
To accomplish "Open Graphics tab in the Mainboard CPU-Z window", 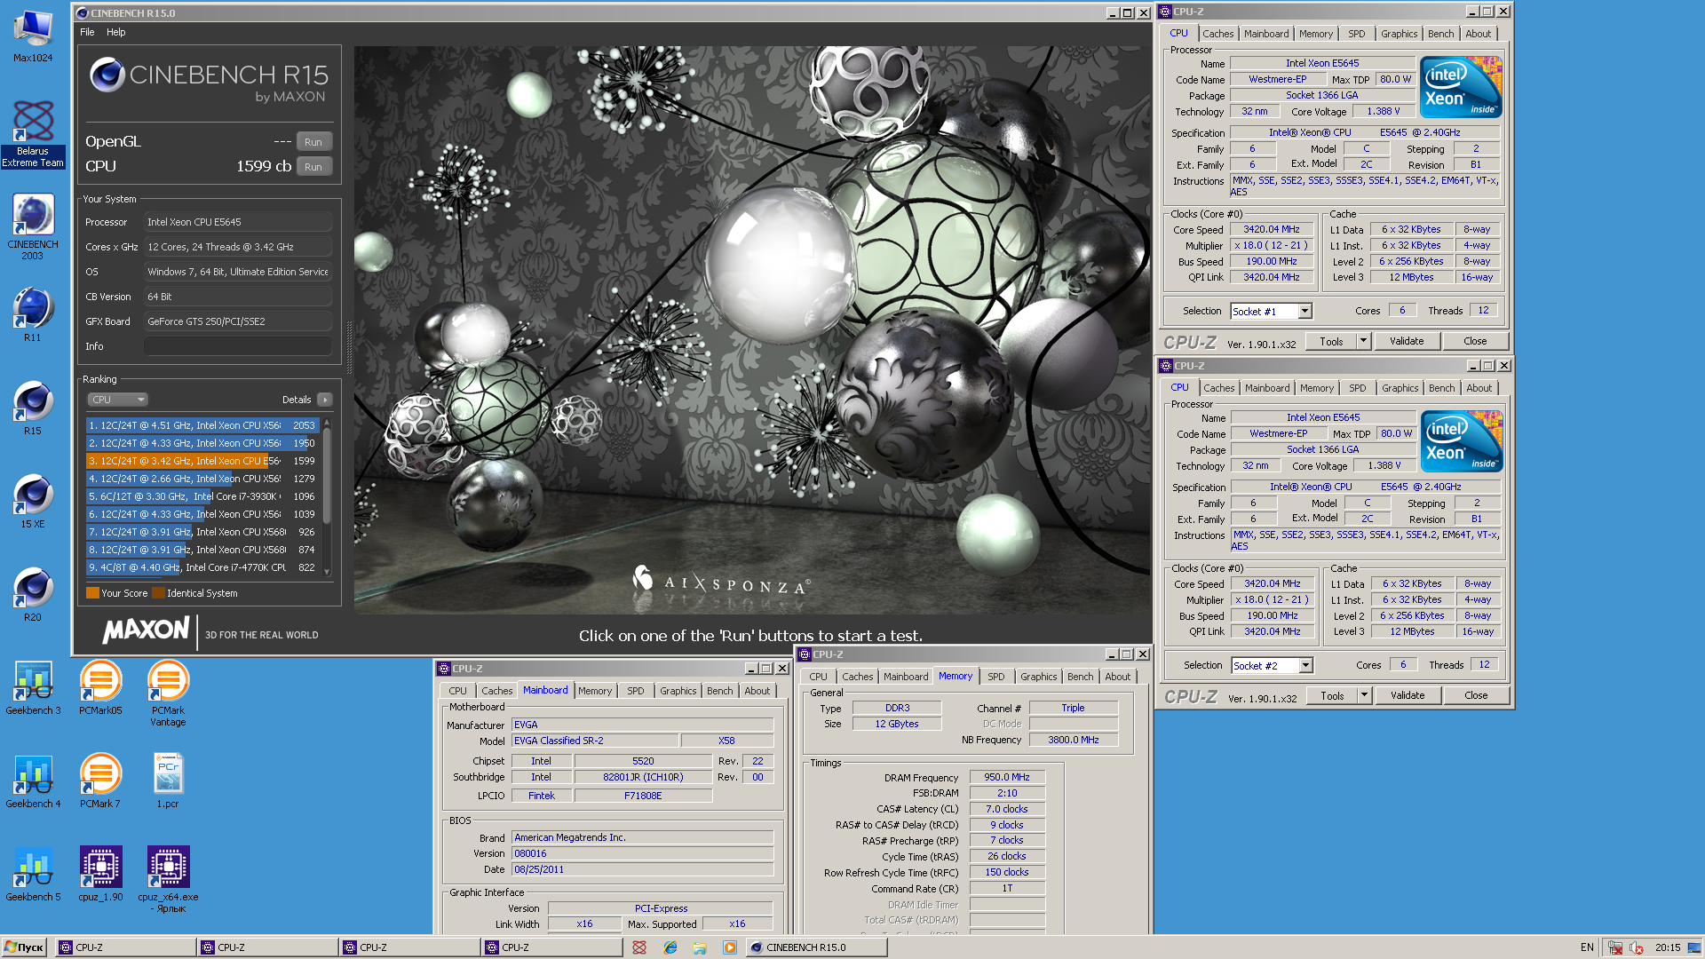I will pos(678,691).
